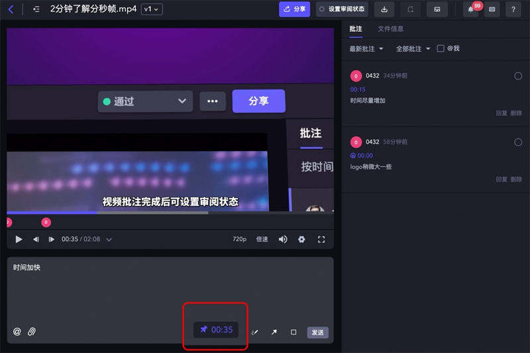Enter fullscreen mode

coord(321,240)
